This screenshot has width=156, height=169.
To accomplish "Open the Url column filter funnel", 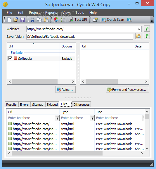I will [57, 118].
